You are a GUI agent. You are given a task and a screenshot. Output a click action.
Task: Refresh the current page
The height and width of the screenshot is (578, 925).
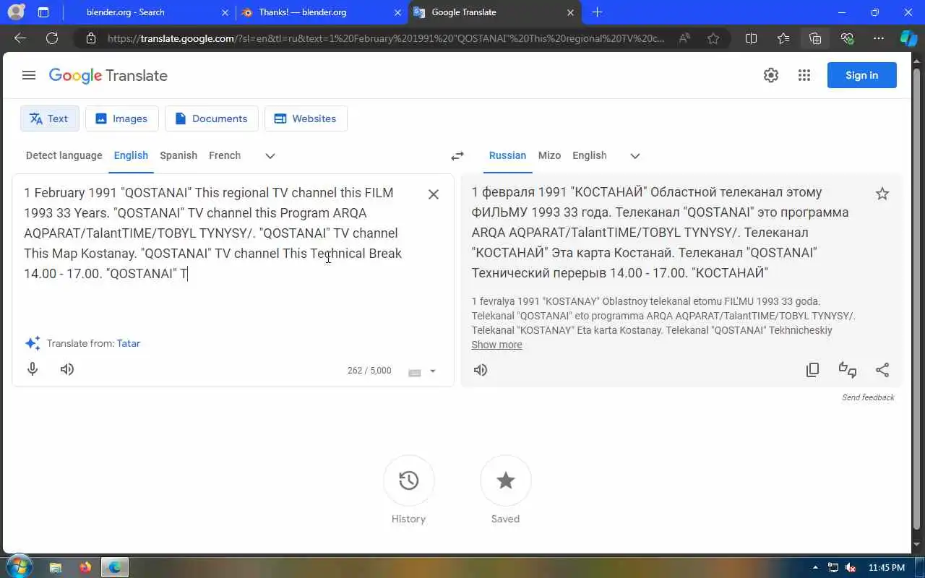[52, 38]
